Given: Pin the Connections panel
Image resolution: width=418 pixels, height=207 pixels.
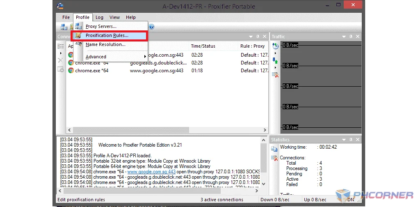Looking at the screenshot, I should [258, 37].
